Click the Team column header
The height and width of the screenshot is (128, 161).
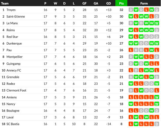point(5,3)
